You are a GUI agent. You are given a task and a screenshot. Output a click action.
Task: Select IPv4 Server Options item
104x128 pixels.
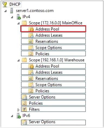tap(53, 97)
